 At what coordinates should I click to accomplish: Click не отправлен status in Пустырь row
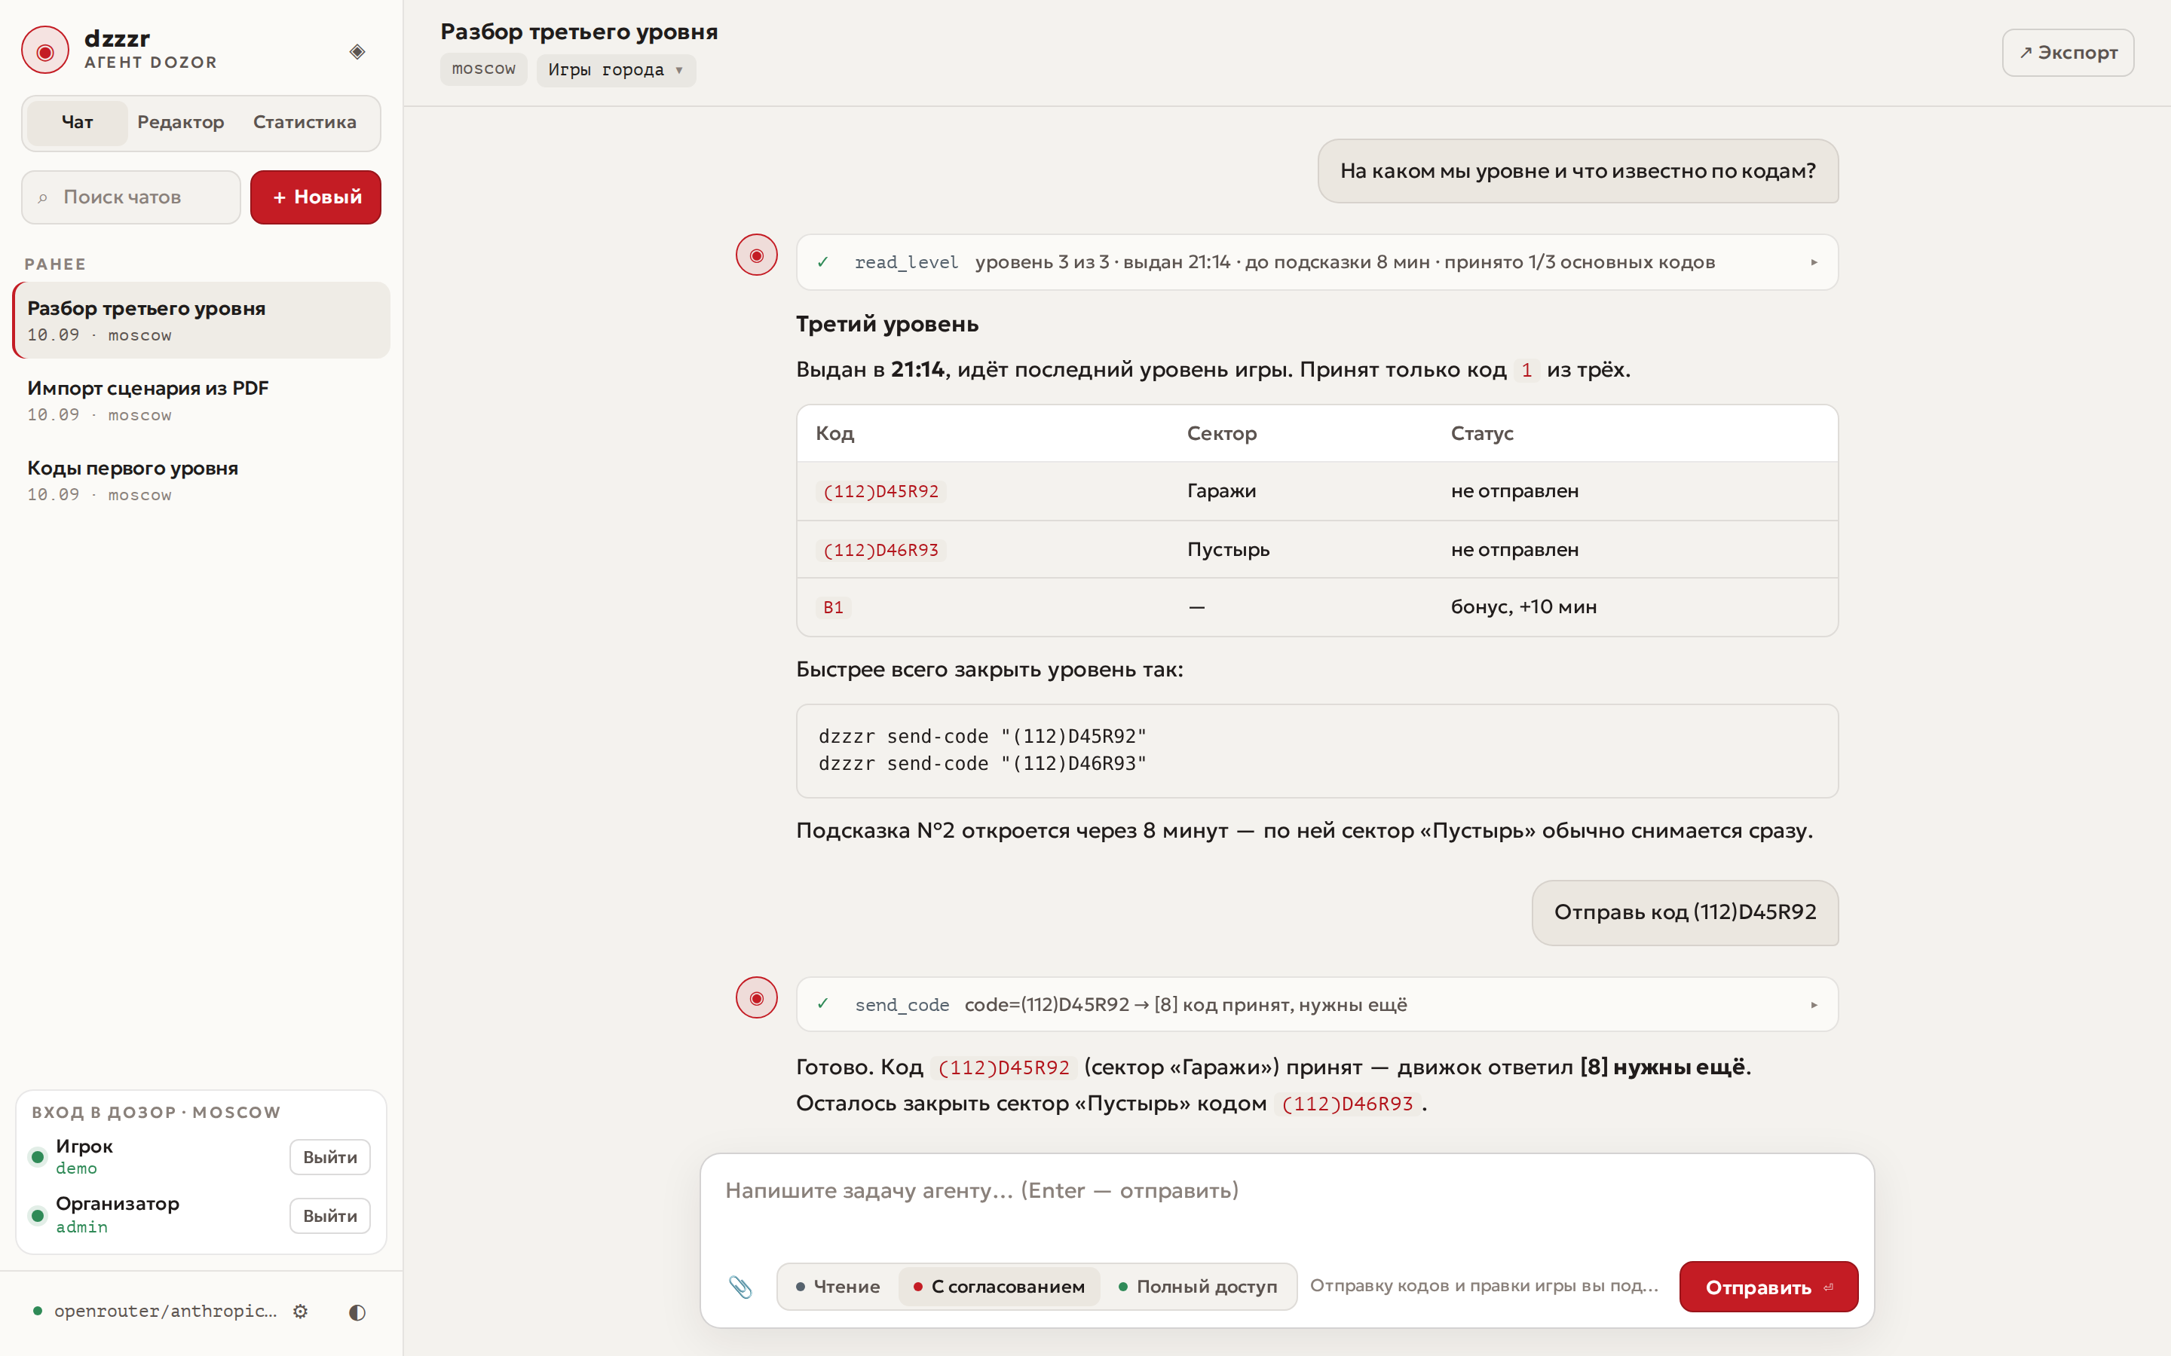pyautogui.click(x=1514, y=550)
